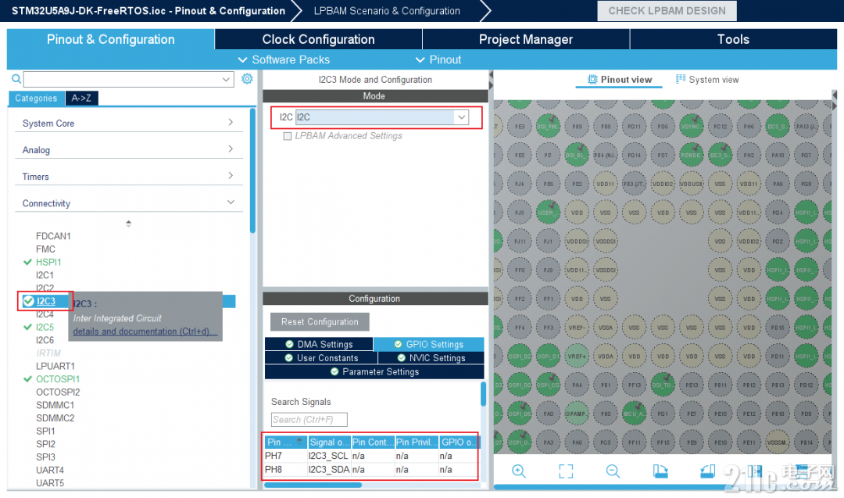Screen dimensions: 844x498
Task: Select SDMMC1 in the connectivity list
Action: (x=55, y=405)
